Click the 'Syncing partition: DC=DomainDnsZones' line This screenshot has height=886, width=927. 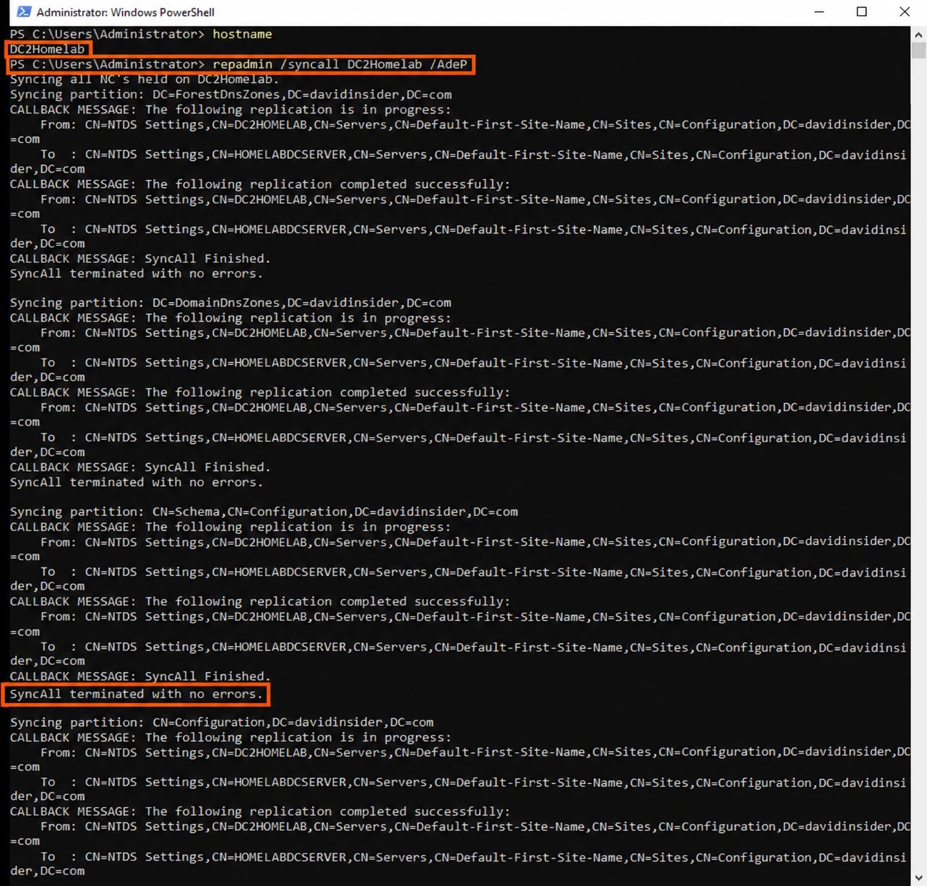pyautogui.click(x=230, y=303)
